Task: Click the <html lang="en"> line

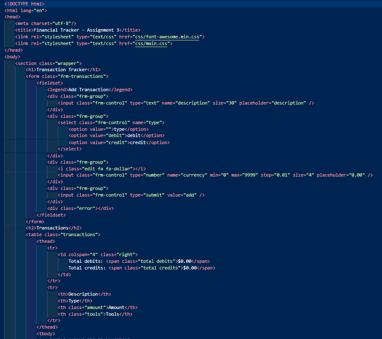Action: (25, 10)
